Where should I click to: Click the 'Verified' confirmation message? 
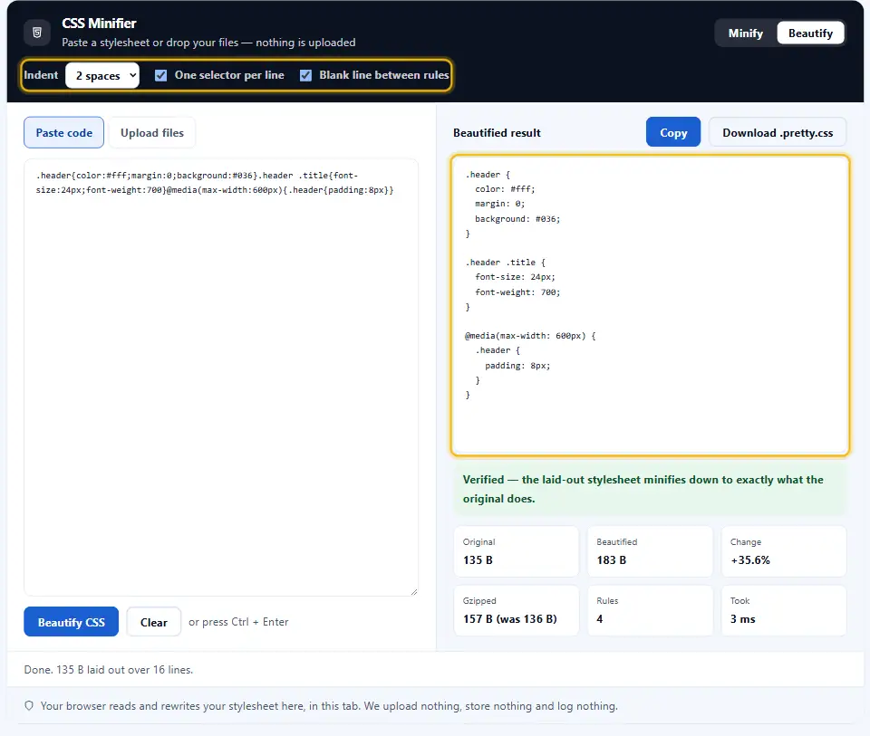[x=650, y=489]
